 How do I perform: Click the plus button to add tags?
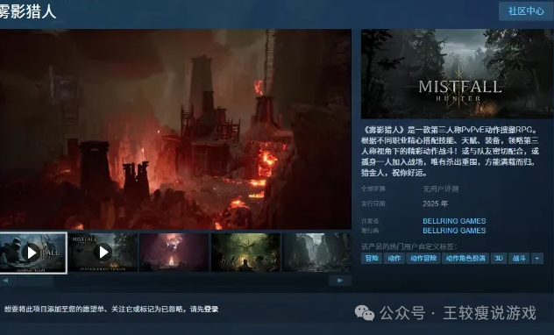[x=537, y=259]
